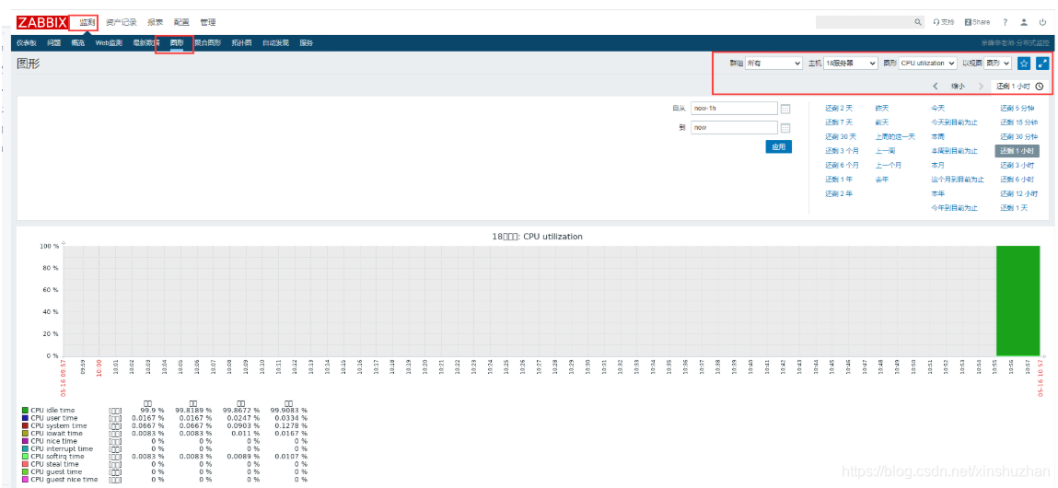
Task: Click the blue CPU user time swatch
Action: [x=25, y=418]
